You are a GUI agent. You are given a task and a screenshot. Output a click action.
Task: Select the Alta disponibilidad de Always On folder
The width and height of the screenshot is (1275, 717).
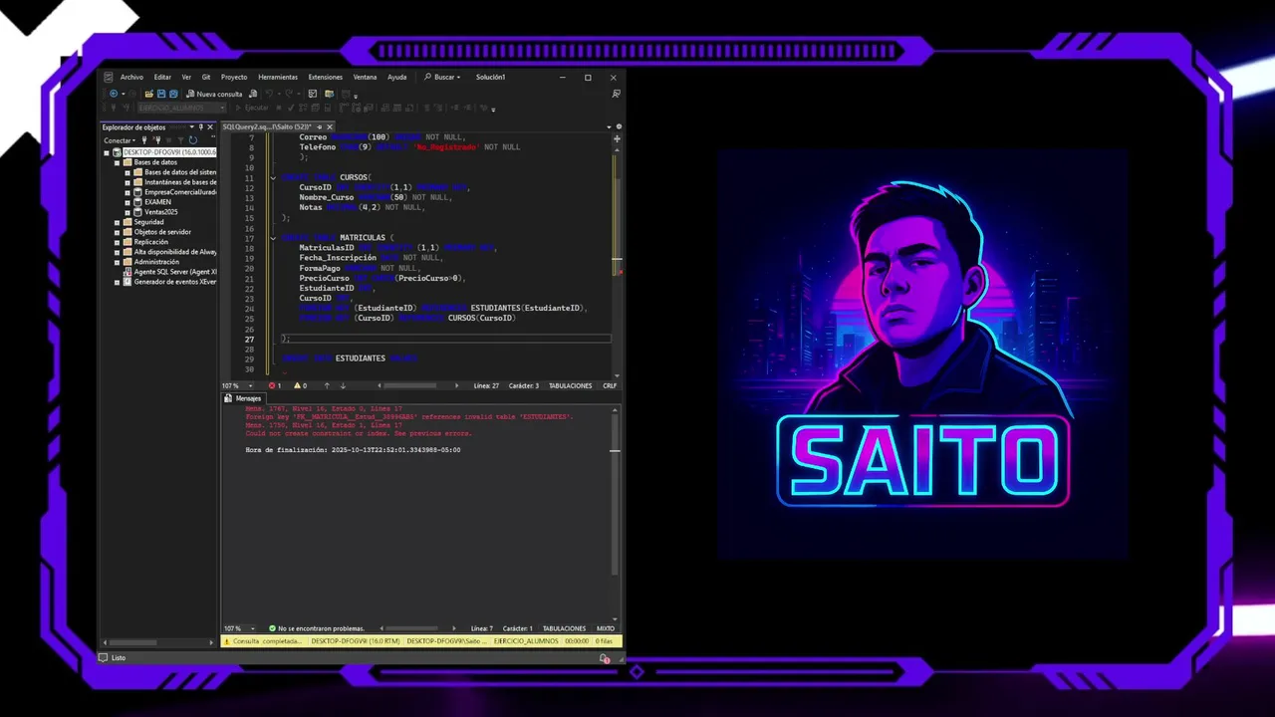(x=175, y=252)
